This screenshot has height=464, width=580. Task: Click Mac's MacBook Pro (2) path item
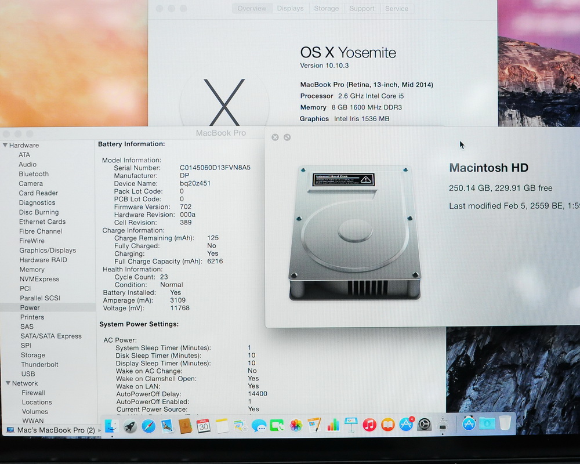[52, 430]
